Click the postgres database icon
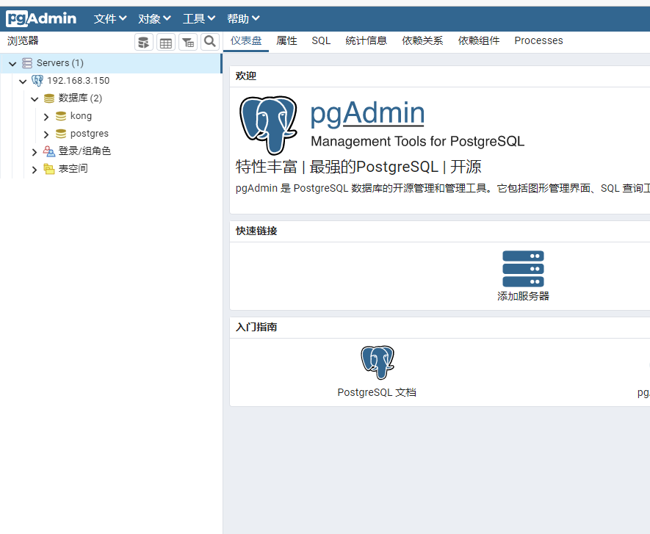Viewport: 650px width, 534px height. tap(61, 134)
